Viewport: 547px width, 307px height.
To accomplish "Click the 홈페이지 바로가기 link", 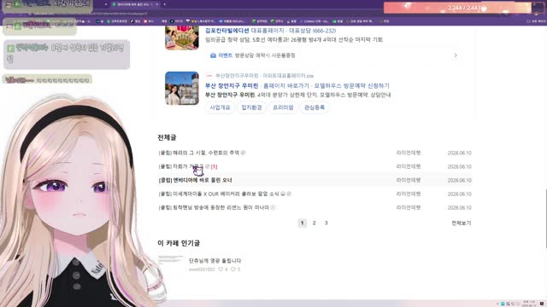I will coord(286,85).
